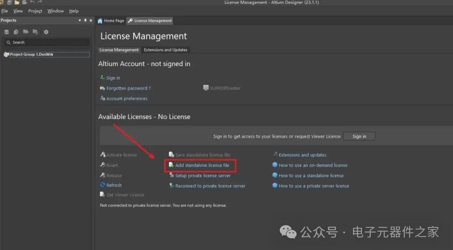
Task: Click the License Management sub-tab
Action: point(119,50)
